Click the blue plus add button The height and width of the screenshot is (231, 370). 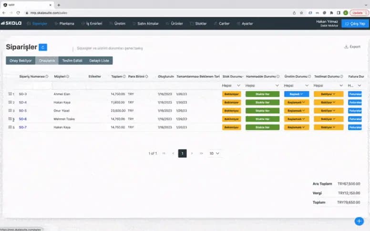coord(359,221)
